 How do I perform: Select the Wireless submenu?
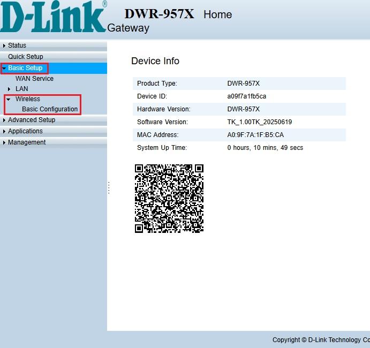[28, 99]
